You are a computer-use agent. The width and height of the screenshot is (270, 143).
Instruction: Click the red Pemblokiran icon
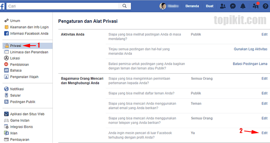click(x=7, y=64)
